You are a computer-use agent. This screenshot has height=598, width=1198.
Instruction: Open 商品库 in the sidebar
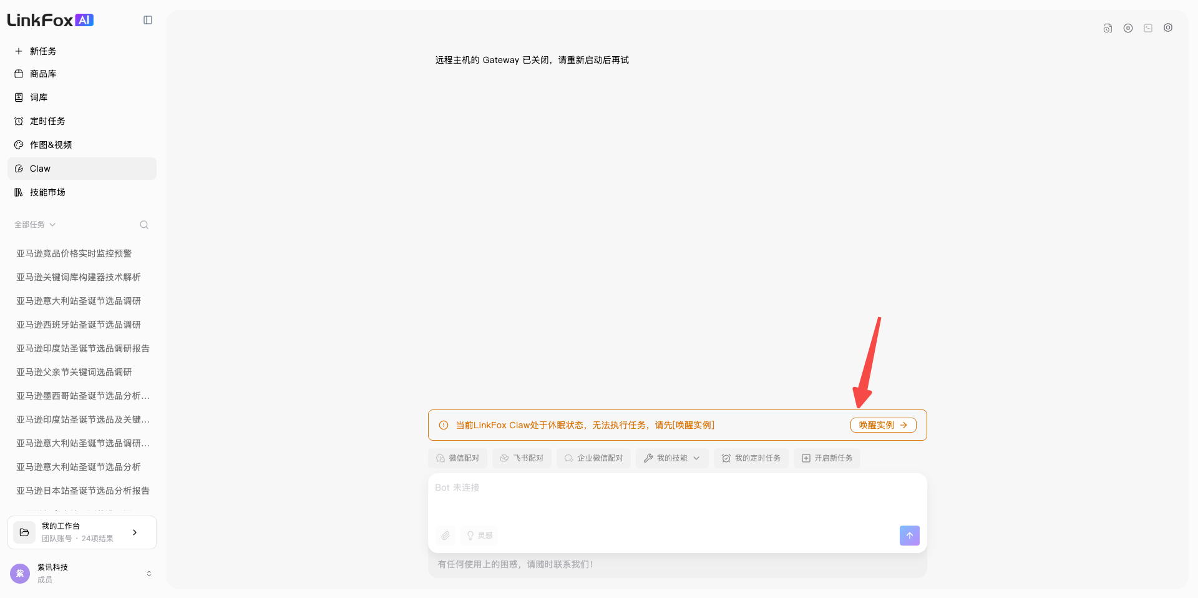(x=82, y=74)
